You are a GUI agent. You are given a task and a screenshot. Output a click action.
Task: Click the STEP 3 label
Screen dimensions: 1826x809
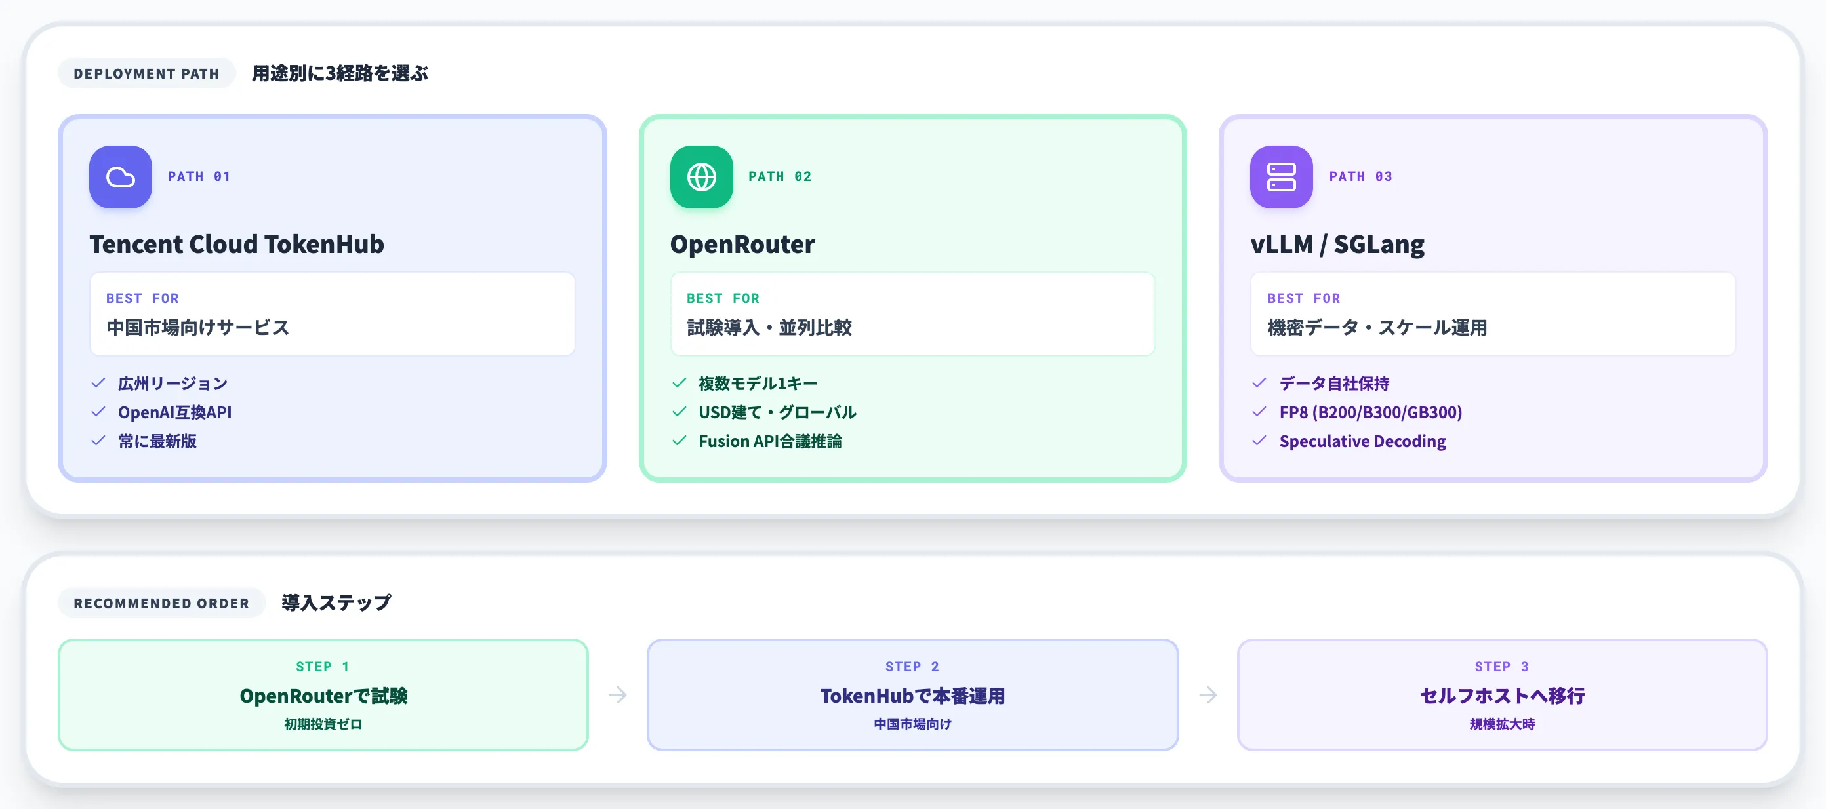(1502, 667)
